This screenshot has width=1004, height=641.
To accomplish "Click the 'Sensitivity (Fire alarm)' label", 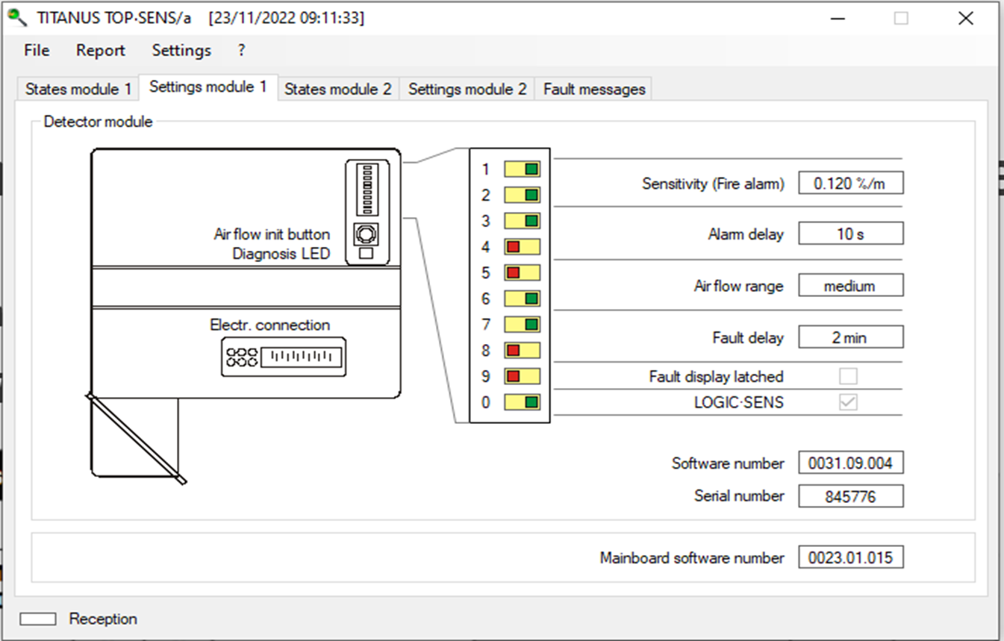I will (713, 184).
